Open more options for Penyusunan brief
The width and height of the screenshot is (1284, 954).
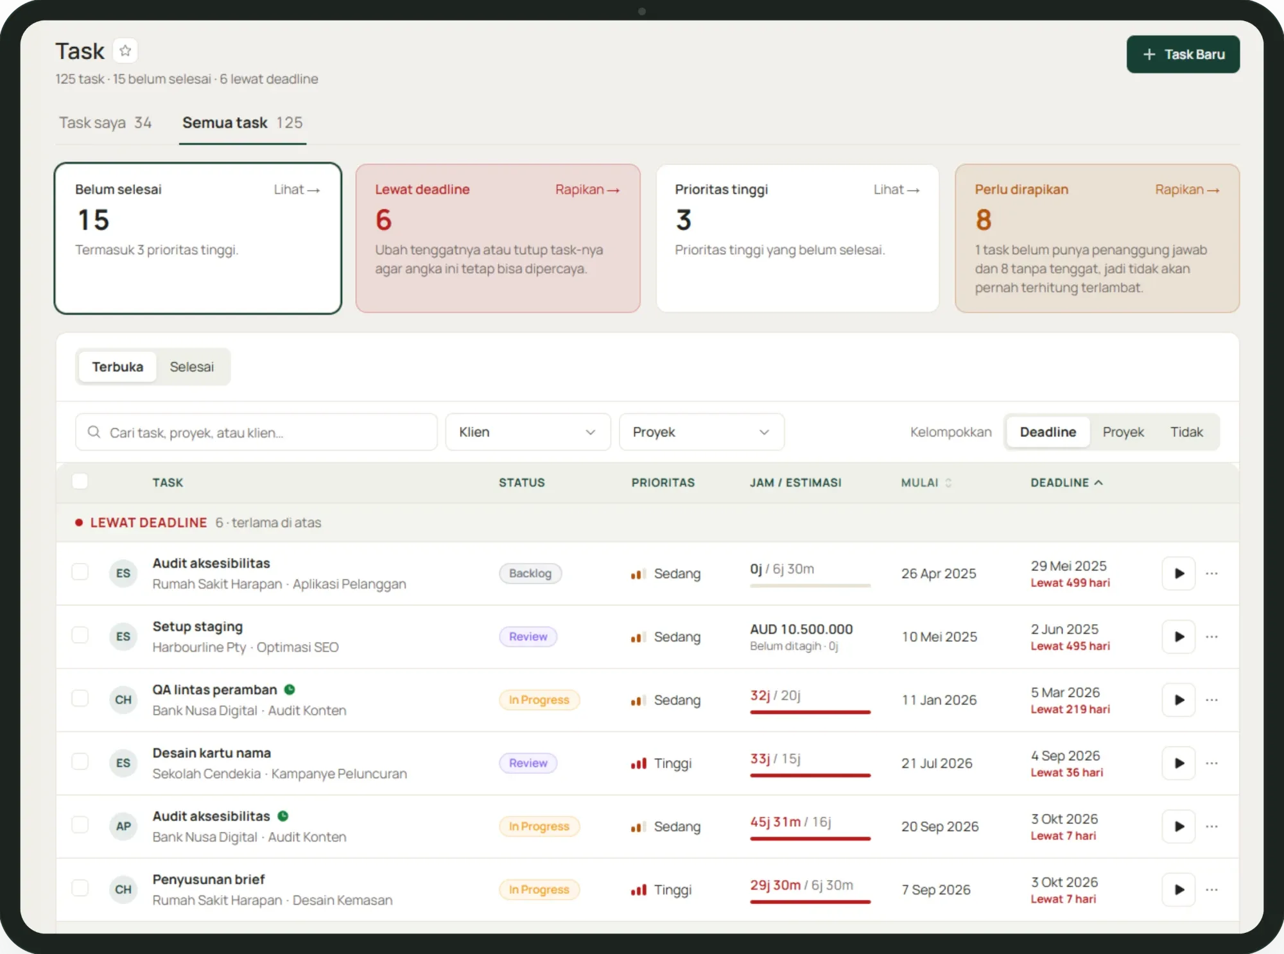1211,890
